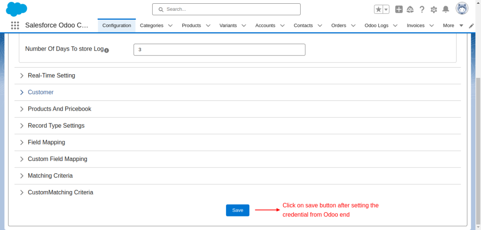Open the Orders tab dropdown chevron

tap(353, 25)
